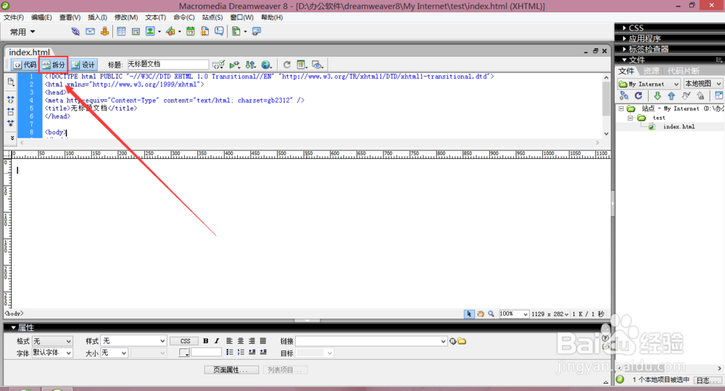Open Visual Aids eye icon
Screen dimensions: 725x391
pos(318,65)
